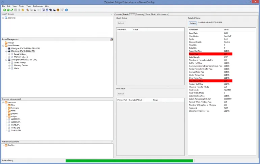
Task: Click the sort A-Z icon in Group Management
Action: click(111, 39)
